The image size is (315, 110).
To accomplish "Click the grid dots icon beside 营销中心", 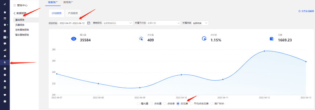I will tap(15, 6).
